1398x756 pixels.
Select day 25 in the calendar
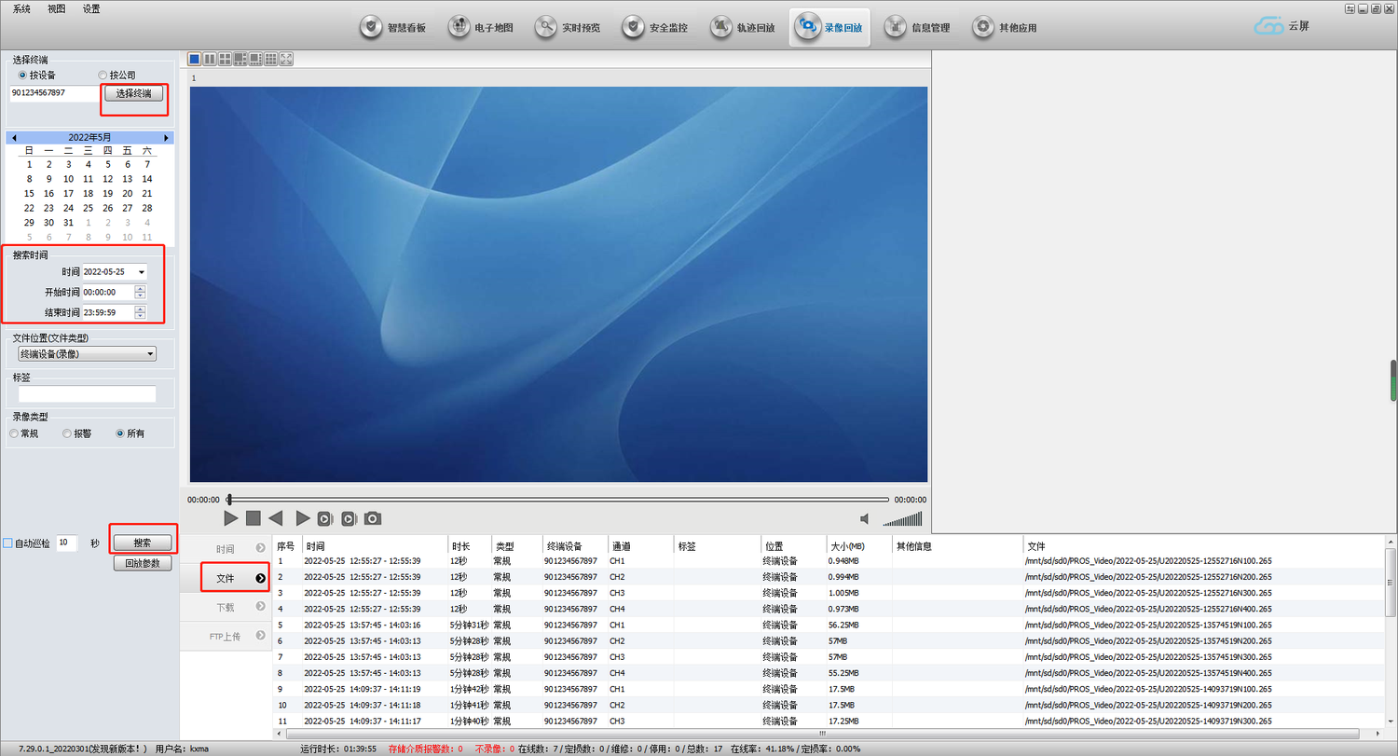click(x=88, y=208)
